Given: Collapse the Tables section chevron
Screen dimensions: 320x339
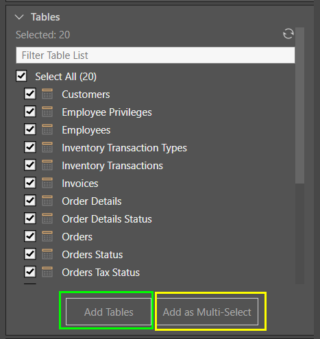Looking at the screenshot, I should [x=19, y=17].
